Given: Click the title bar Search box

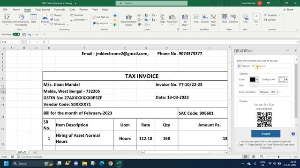Looking at the screenshot, I should click(x=151, y=3).
